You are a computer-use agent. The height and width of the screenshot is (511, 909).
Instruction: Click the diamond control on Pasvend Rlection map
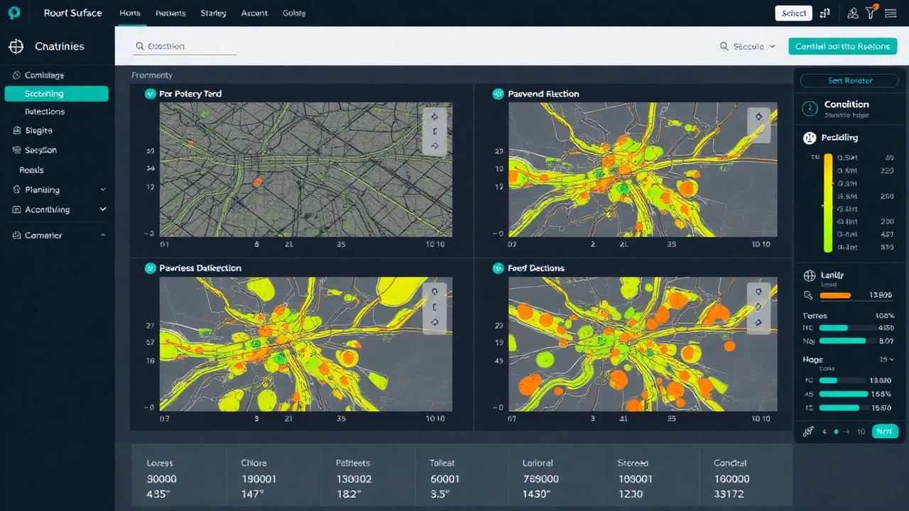[x=758, y=116]
